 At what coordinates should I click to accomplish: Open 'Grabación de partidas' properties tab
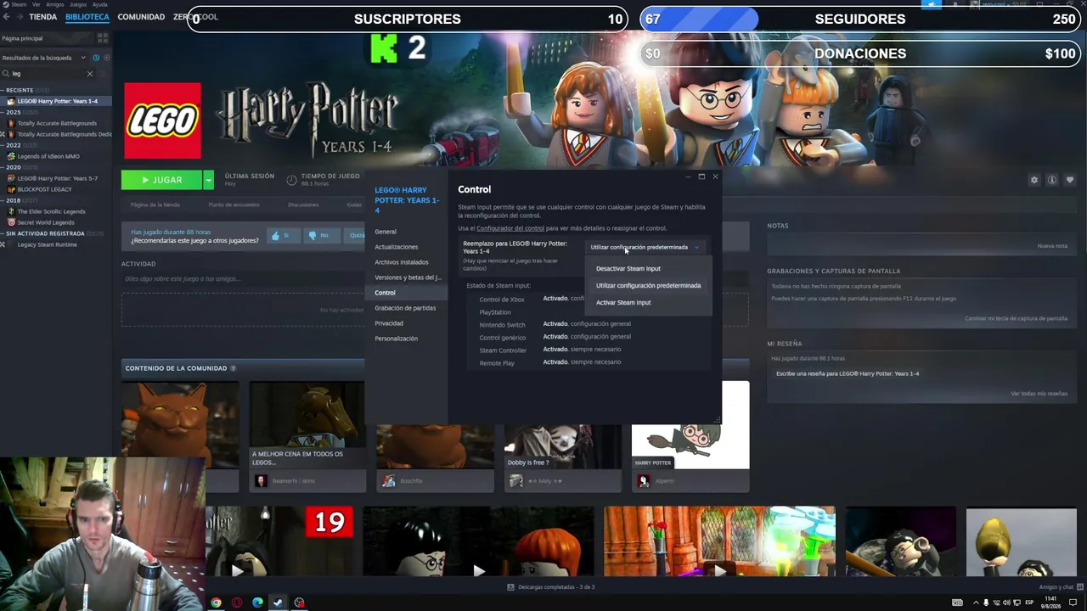(x=405, y=308)
